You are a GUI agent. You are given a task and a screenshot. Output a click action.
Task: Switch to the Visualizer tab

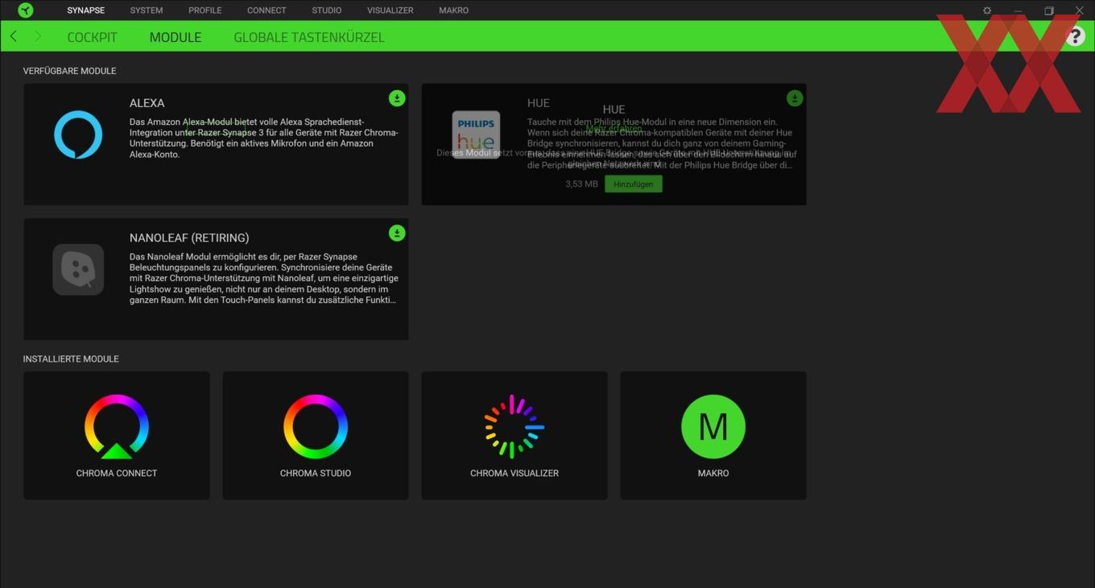[390, 10]
